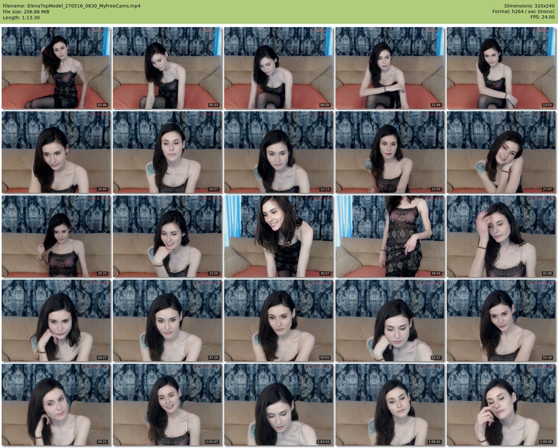This screenshot has height=448, width=558.
Task: Click the last thumbnail at 1:09:28
Action: point(501,405)
